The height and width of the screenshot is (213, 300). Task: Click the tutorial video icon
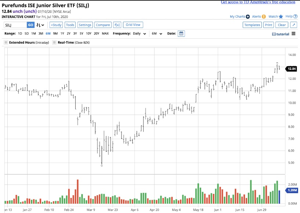tap(274, 34)
